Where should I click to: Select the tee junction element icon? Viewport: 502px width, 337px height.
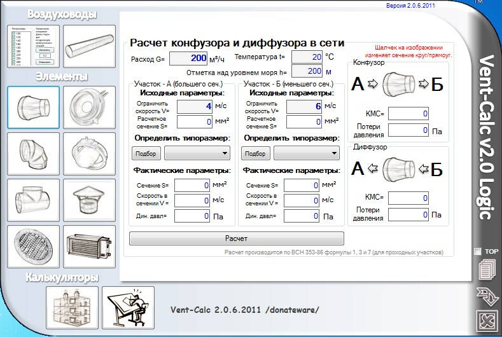point(33,200)
